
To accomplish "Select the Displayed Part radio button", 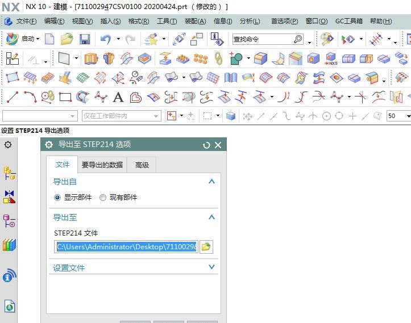I will click(57, 198).
